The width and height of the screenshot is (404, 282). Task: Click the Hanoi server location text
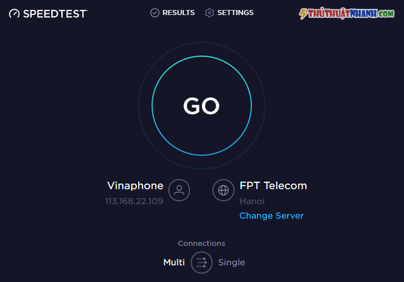pos(252,201)
